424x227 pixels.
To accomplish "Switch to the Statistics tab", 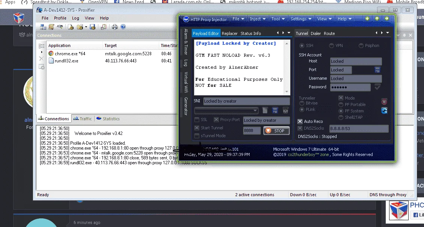I will click(x=108, y=119).
